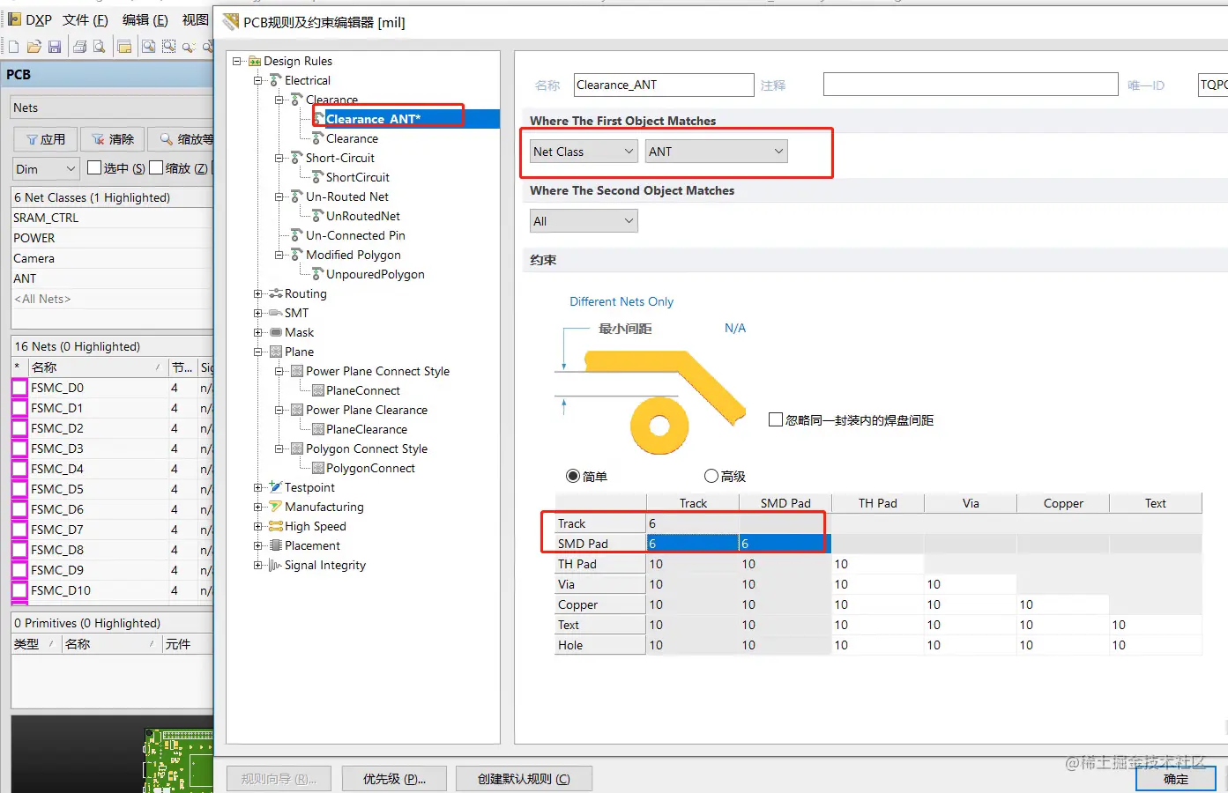
Task: Click the print icon in toolbar
Action: [x=79, y=47]
